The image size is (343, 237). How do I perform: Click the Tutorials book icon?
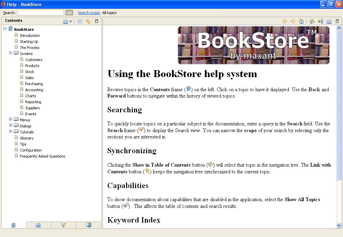[16, 131]
